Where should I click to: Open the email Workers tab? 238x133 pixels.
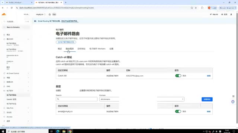pos(97,49)
